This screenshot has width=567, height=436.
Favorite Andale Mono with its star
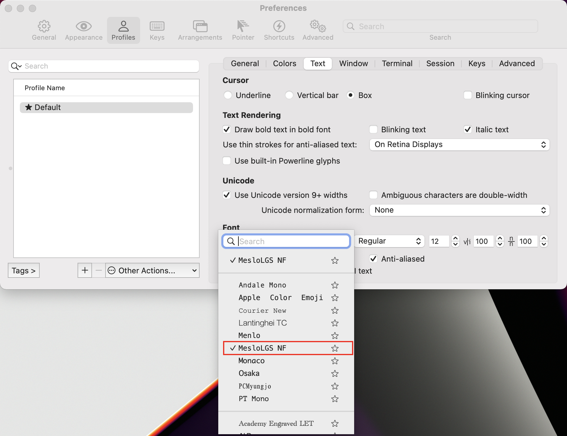pos(335,285)
